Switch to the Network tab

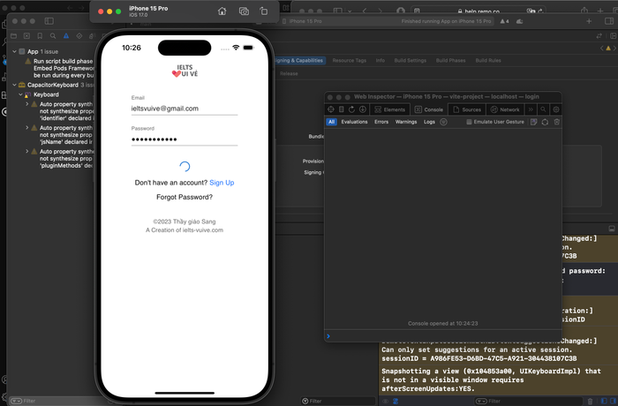[x=505, y=109]
